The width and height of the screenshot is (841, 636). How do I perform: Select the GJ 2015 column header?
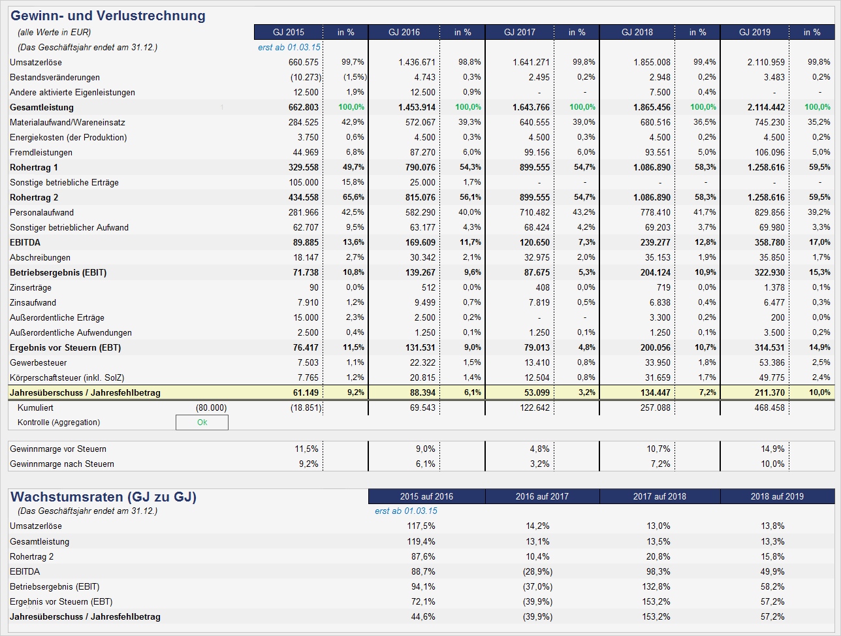click(x=288, y=31)
